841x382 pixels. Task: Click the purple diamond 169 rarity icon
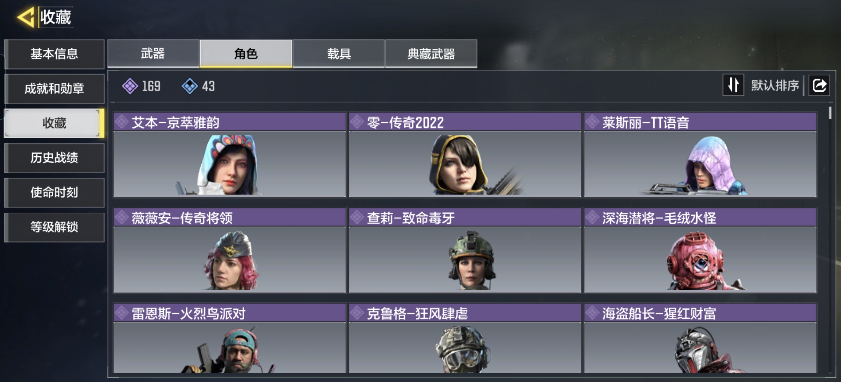click(x=130, y=86)
